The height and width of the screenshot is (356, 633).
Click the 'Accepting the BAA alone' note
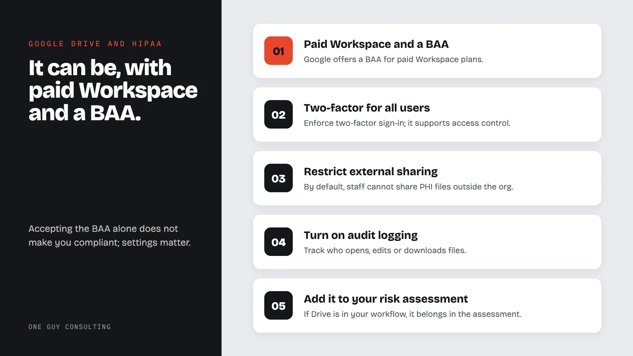tap(110, 235)
